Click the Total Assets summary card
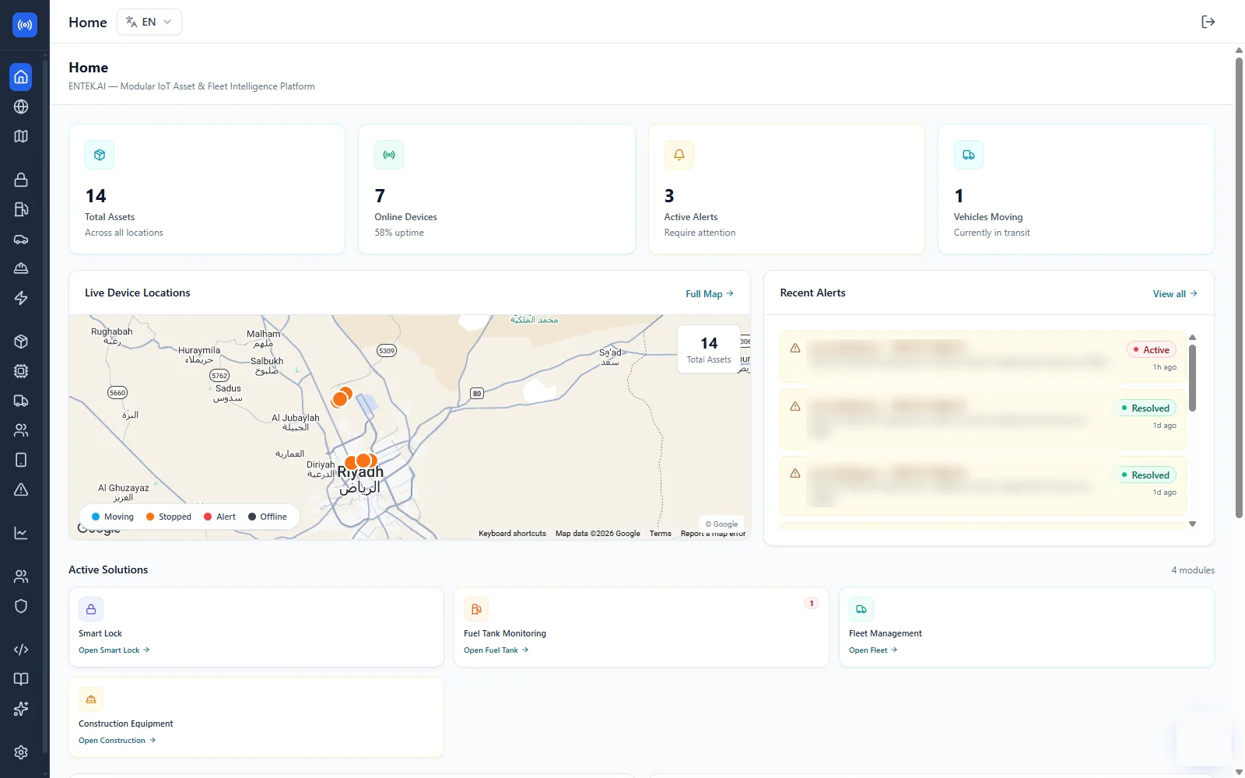Screen dimensions: 1245x778 [x=207, y=189]
